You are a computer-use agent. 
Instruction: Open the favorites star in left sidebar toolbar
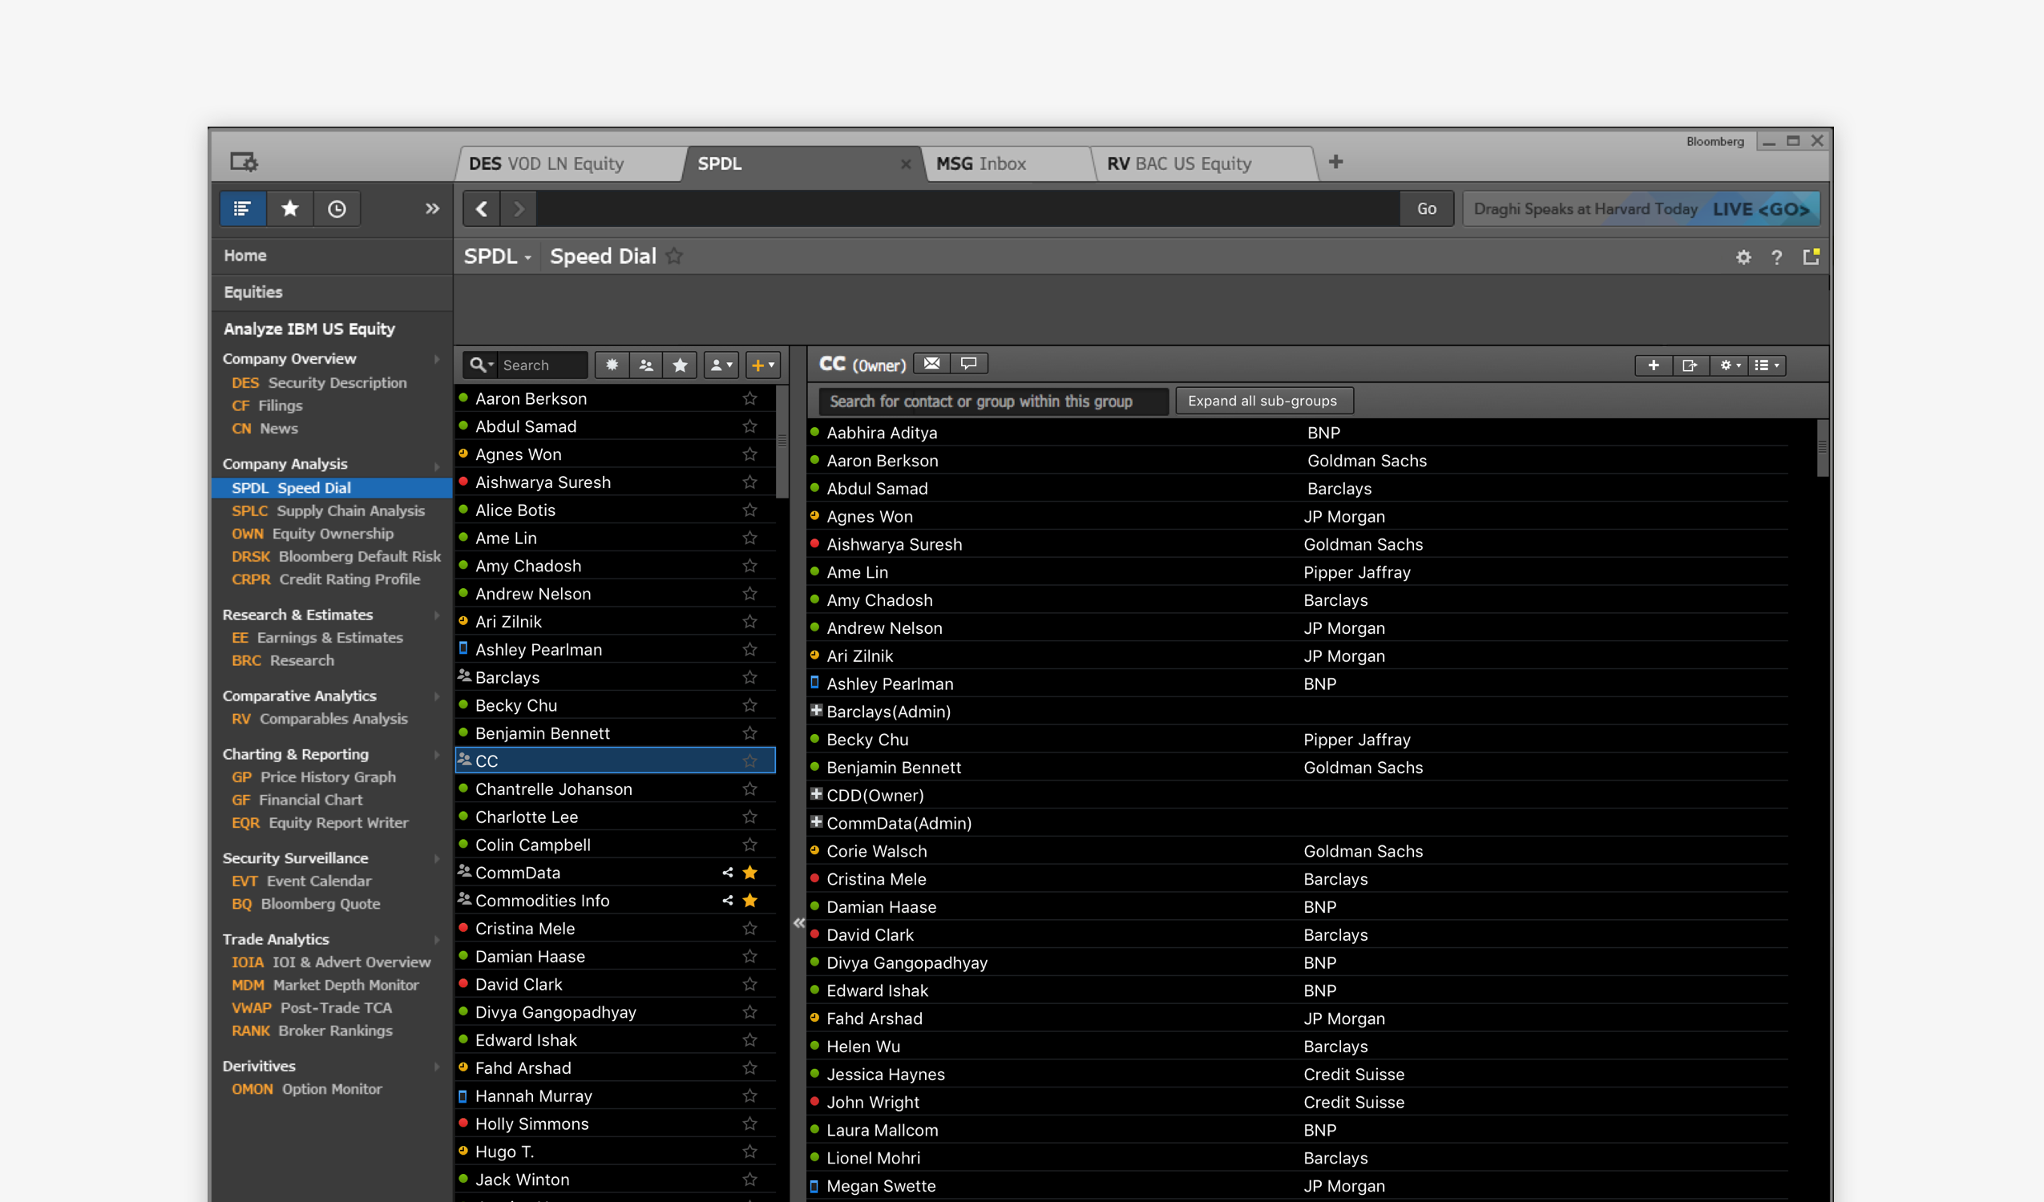289,208
